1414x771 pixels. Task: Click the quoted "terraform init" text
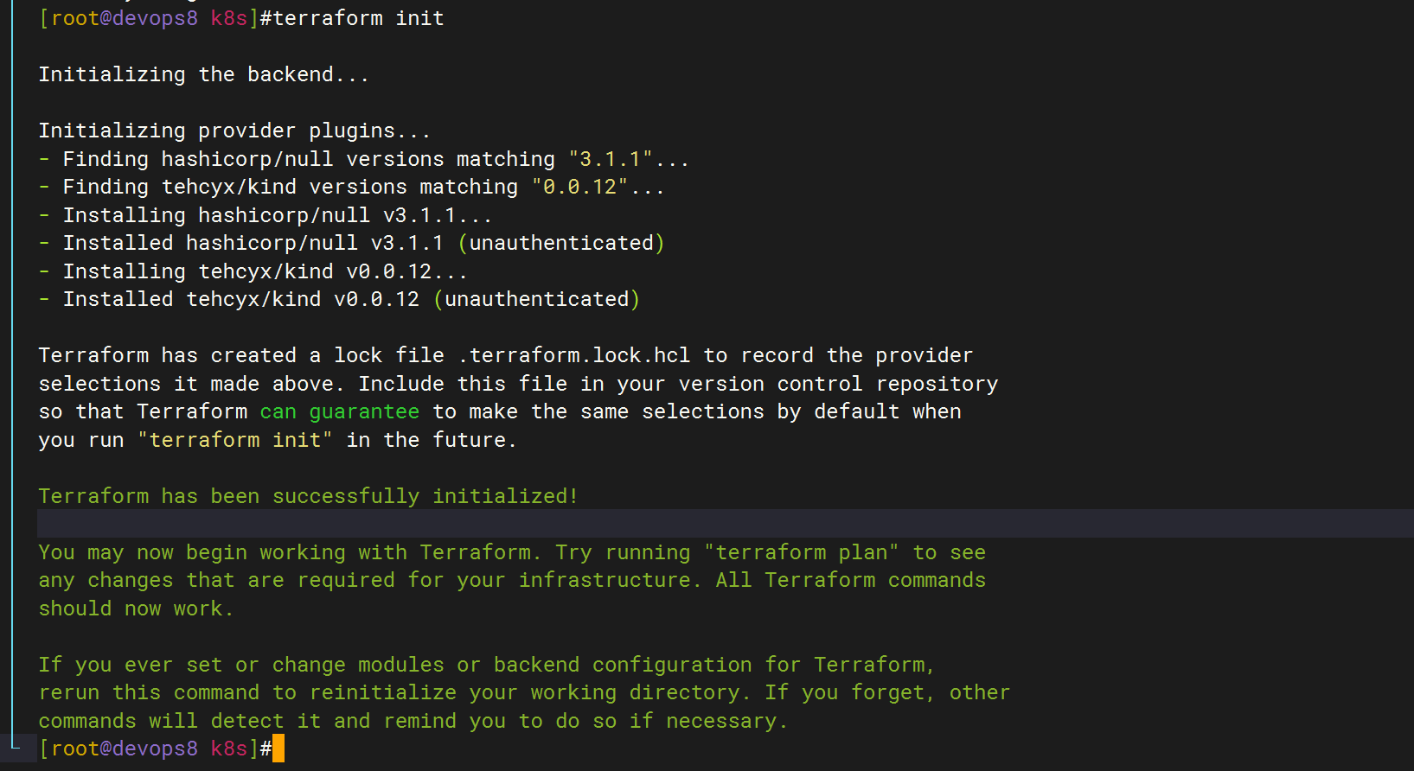tap(235, 440)
